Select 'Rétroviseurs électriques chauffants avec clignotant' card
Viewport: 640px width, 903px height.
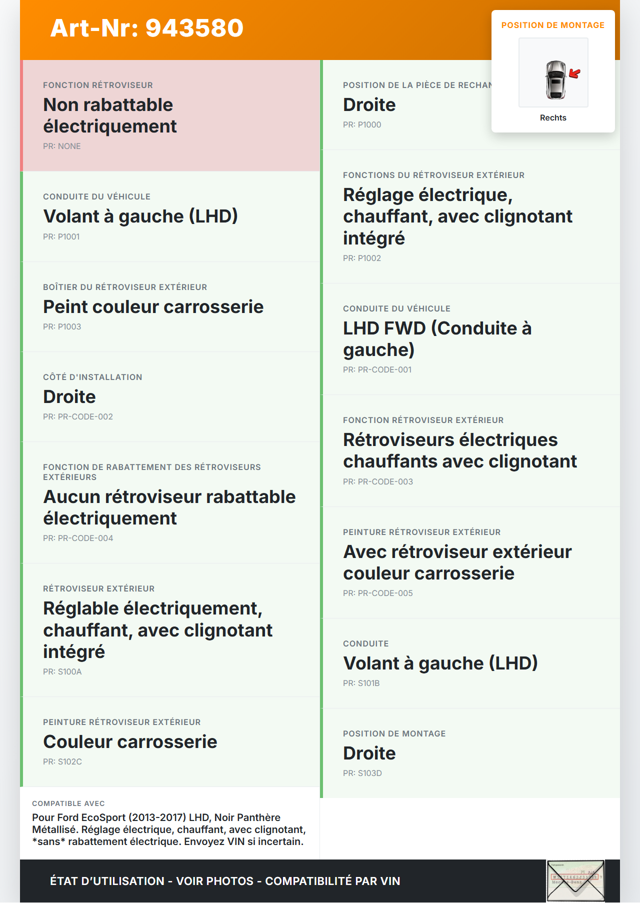[x=470, y=450]
